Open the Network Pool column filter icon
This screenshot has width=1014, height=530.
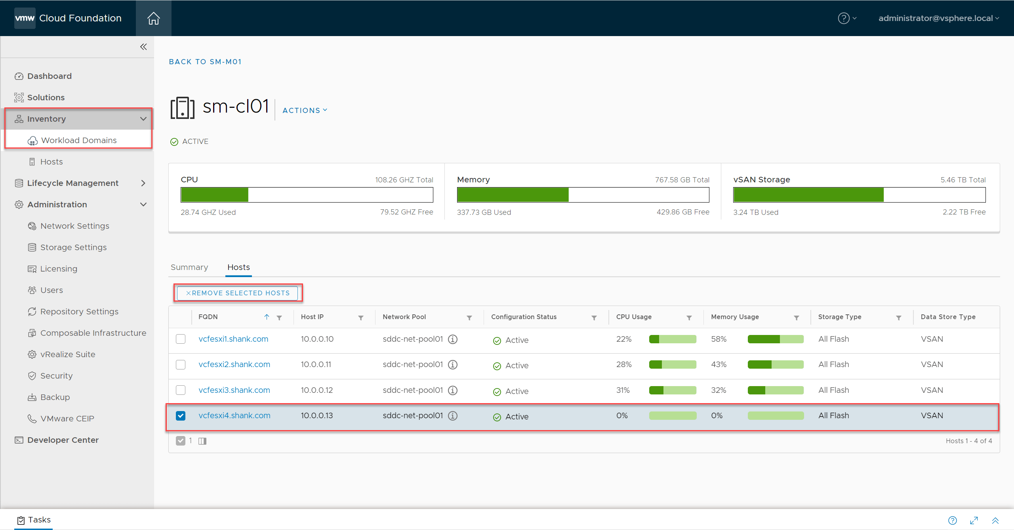(469, 318)
